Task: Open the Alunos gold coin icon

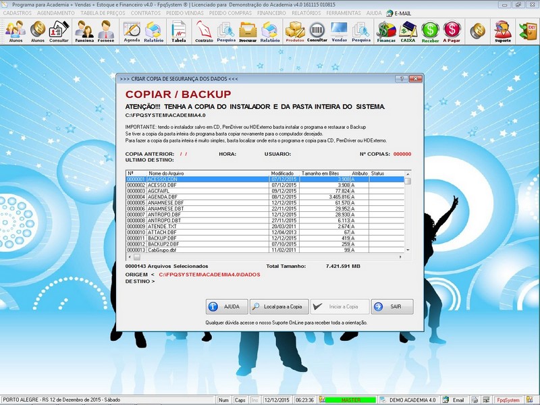Action: [x=38, y=31]
